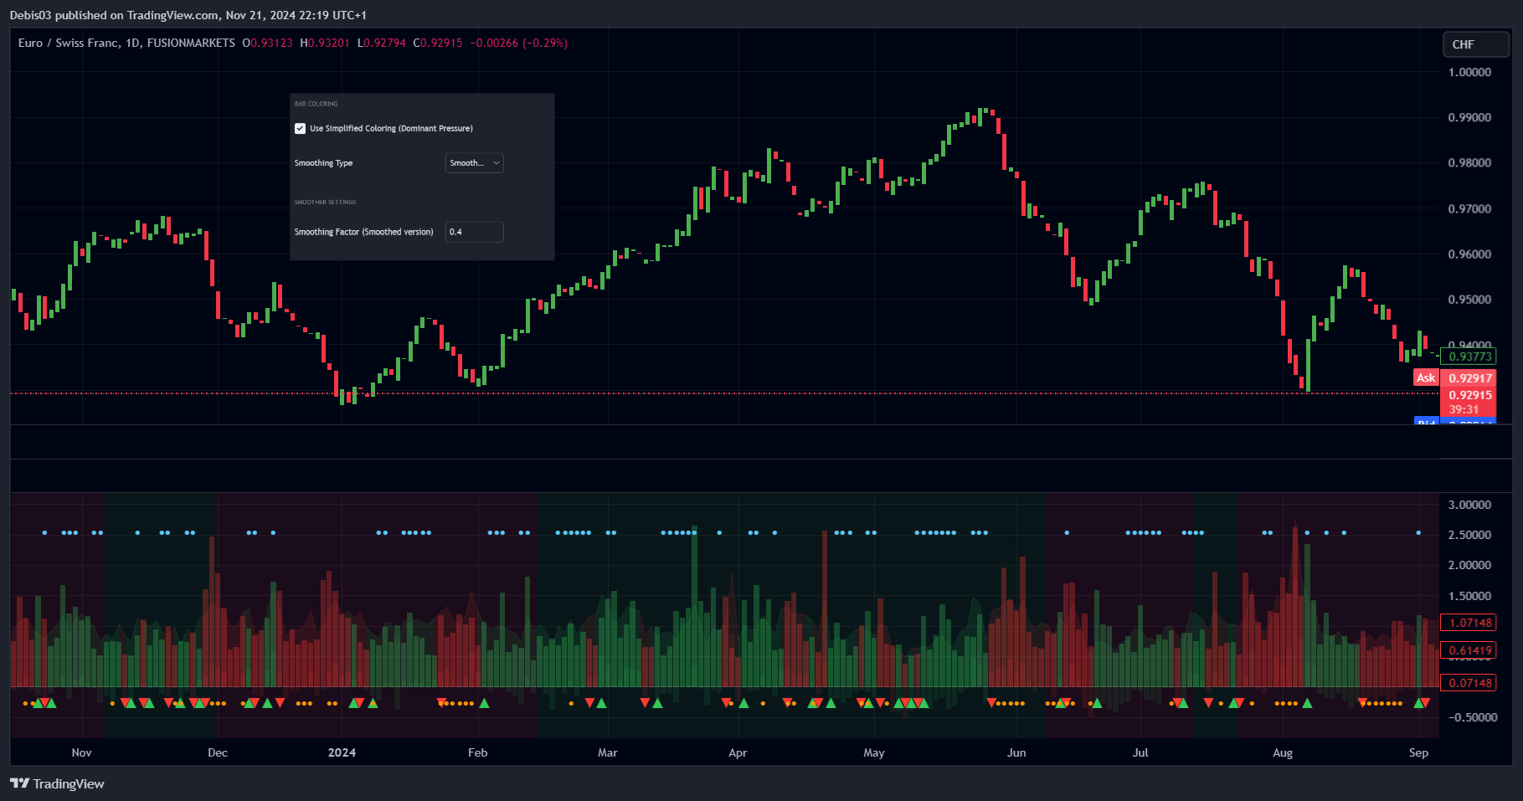Click the Mar label on time axis
The height and width of the screenshot is (801, 1523).
pos(607,752)
